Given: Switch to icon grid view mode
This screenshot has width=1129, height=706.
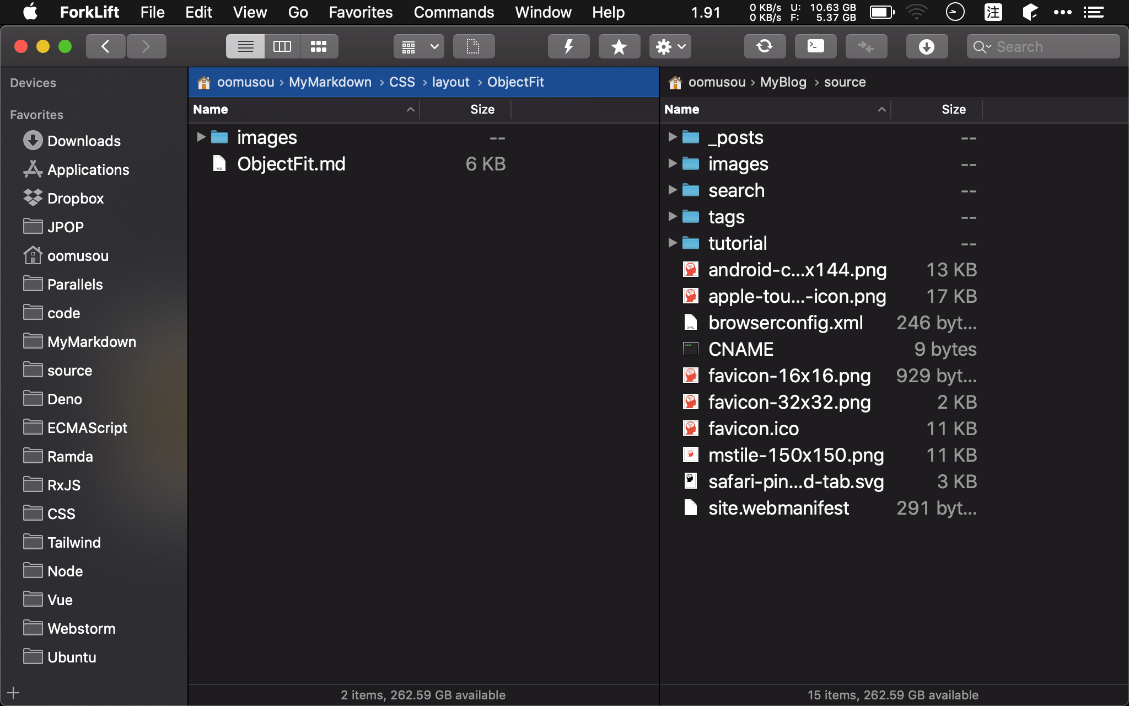Looking at the screenshot, I should [319, 46].
